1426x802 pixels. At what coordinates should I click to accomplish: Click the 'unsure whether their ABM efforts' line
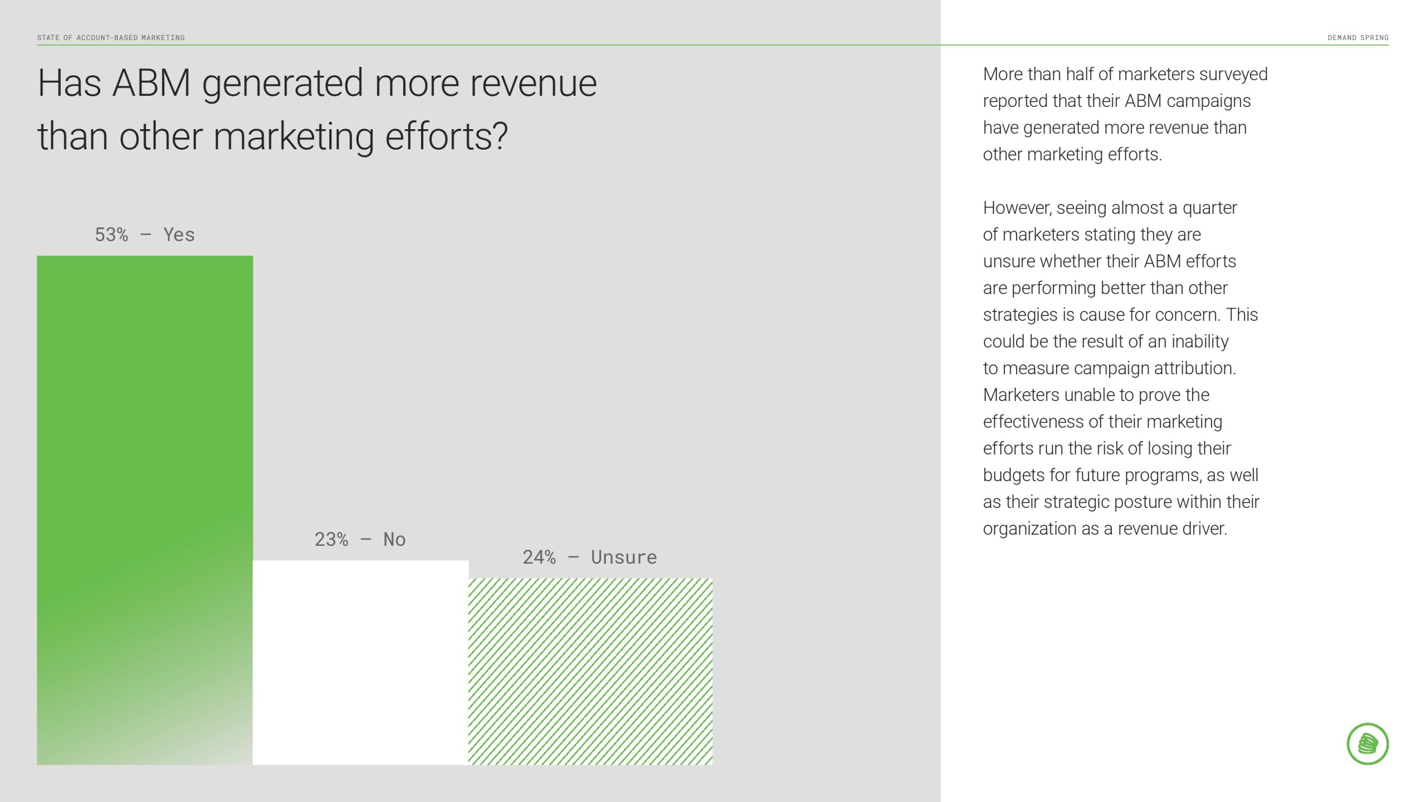click(1109, 261)
